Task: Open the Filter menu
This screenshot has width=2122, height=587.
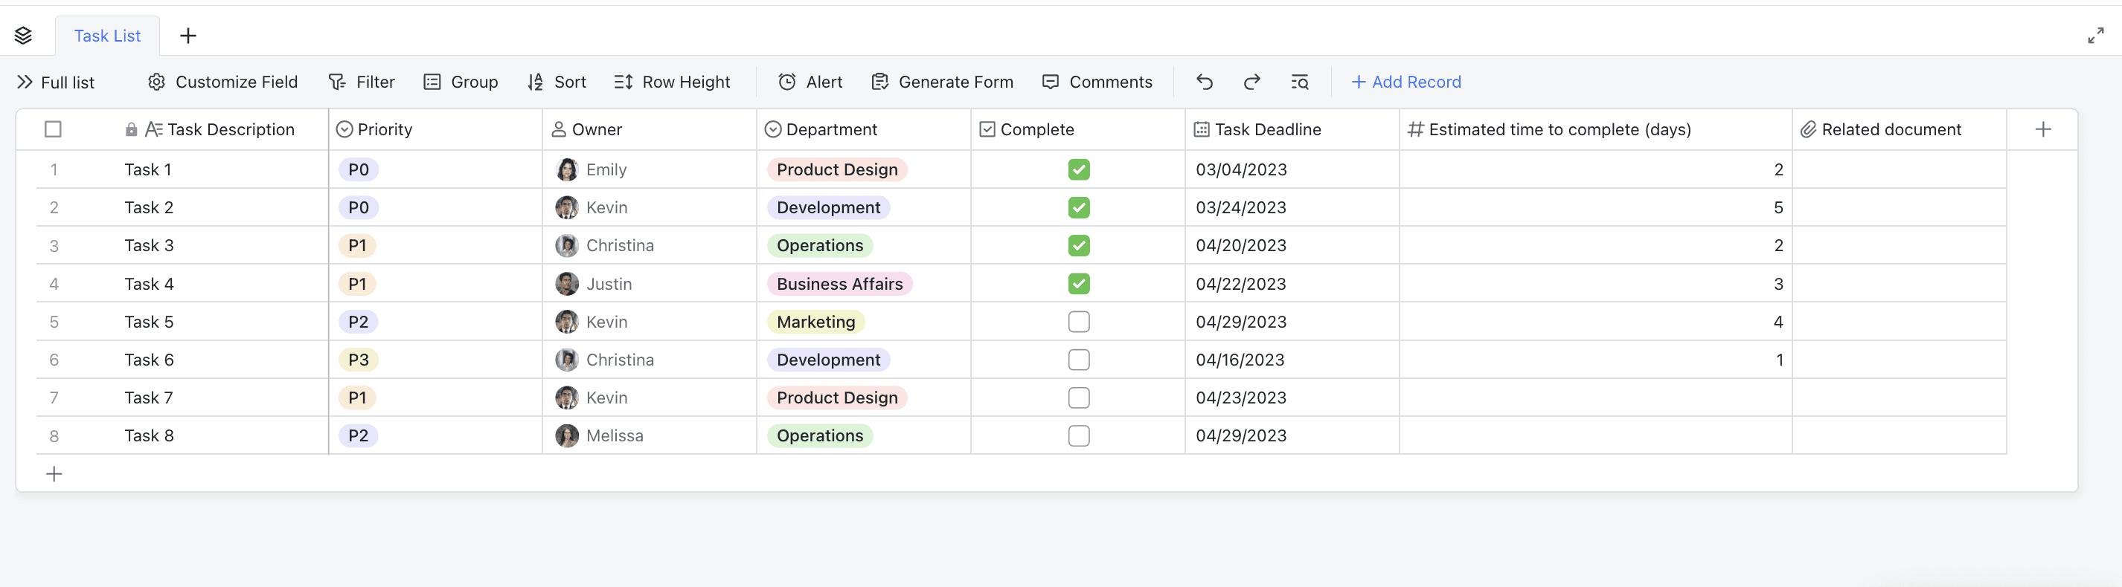Action: coord(362,82)
